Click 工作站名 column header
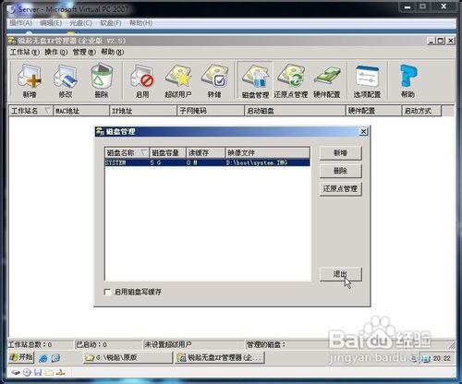This screenshot has height=384, width=462. 30,111
